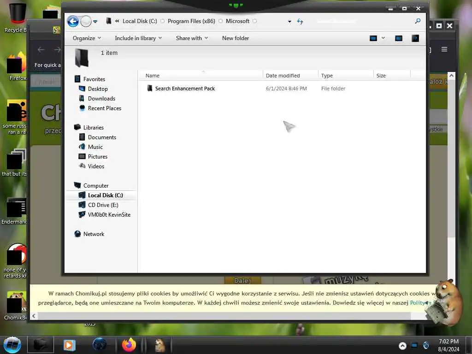Select Network in the navigation pane
472x354 pixels.
[94, 234]
